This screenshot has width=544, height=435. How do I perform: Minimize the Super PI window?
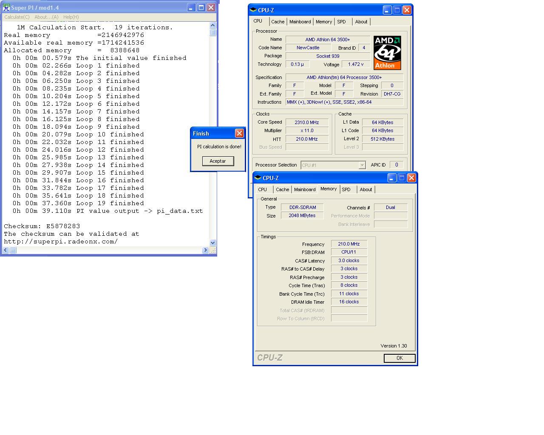pyautogui.click(x=191, y=8)
